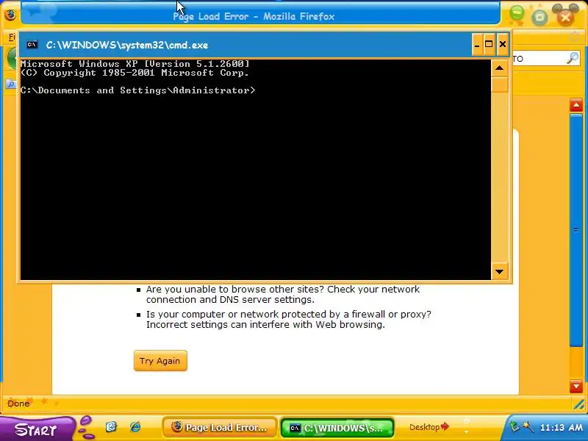Close Firefox using Mickey ears button
Viewport: 588px width, 441px height.
565,15
